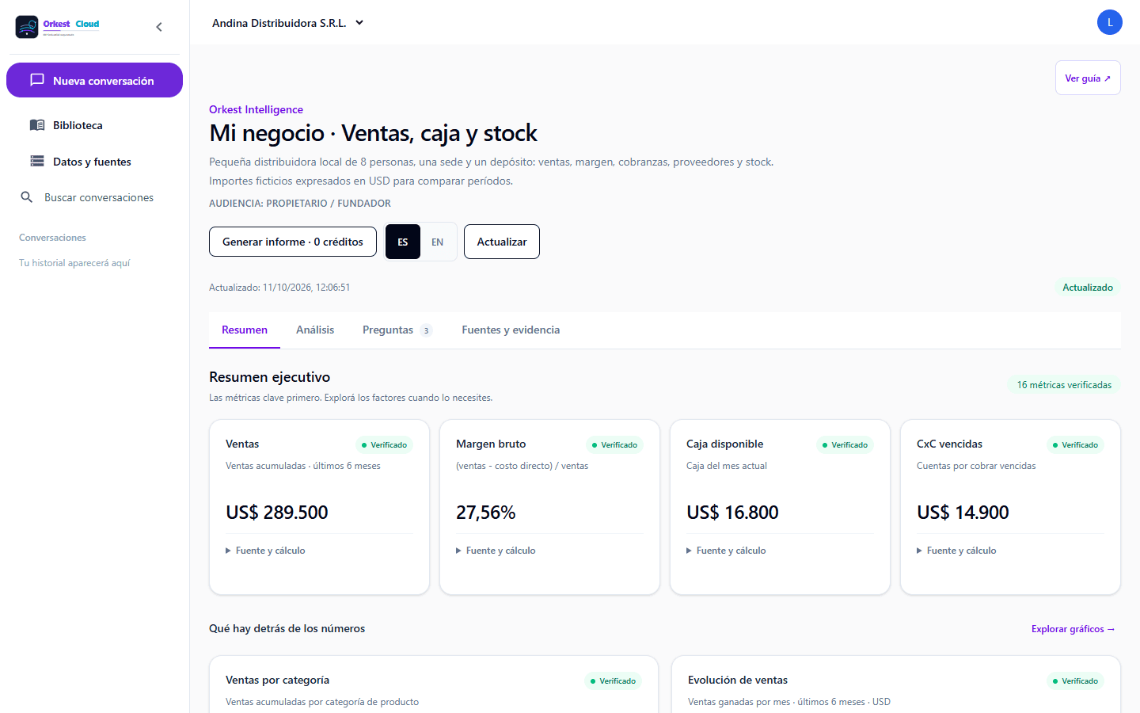Expand Fuente y cálculo under Caja disponible

click(726, 551)
